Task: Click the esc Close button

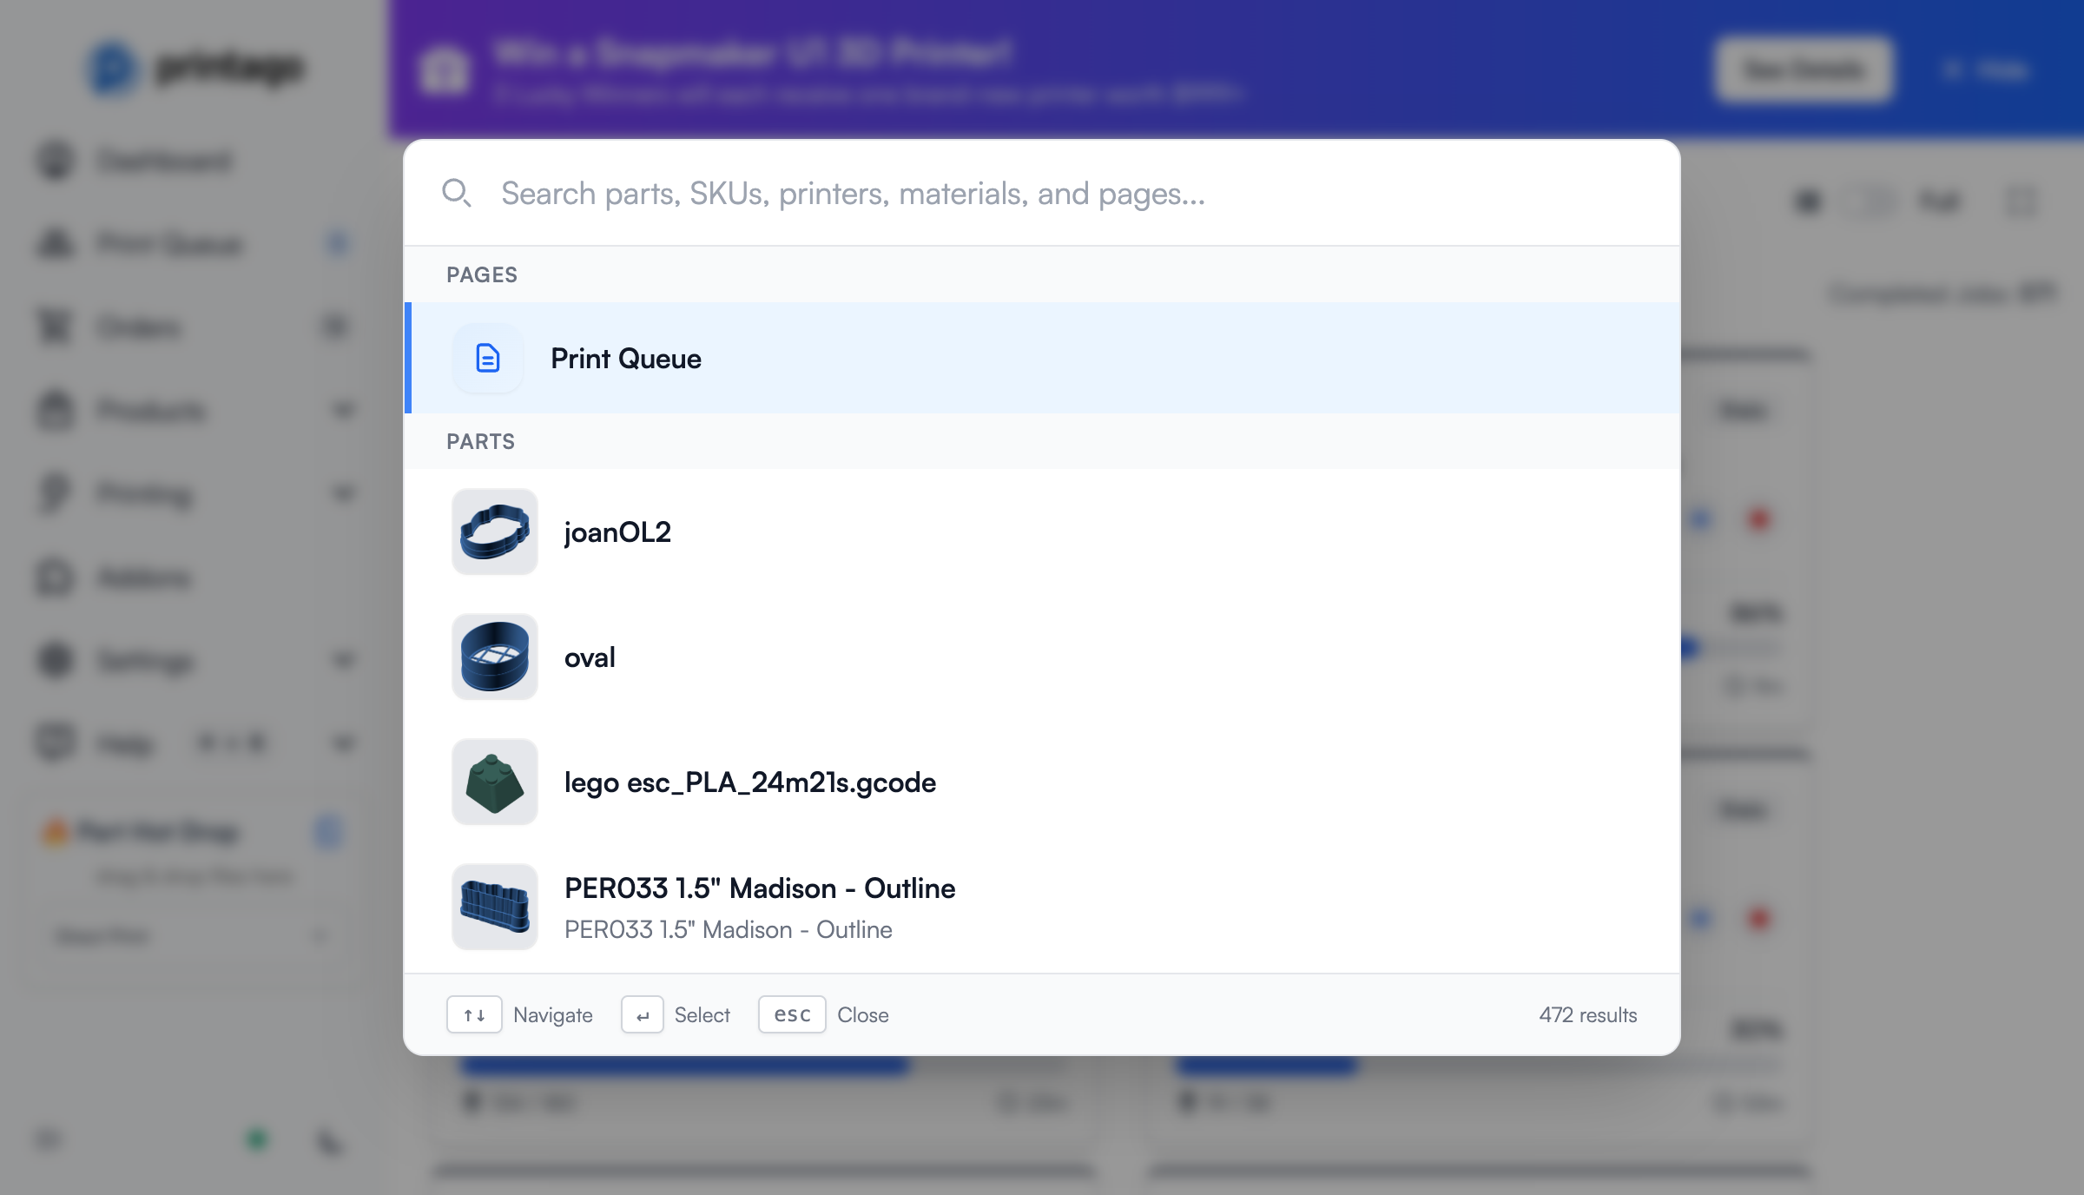Action: pyautogui.click(x=791, y=1014)
